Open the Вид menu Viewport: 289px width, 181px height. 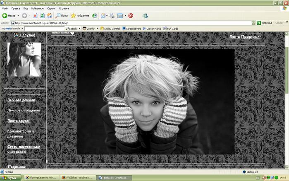pyautogui.click(x=26, y=9)
